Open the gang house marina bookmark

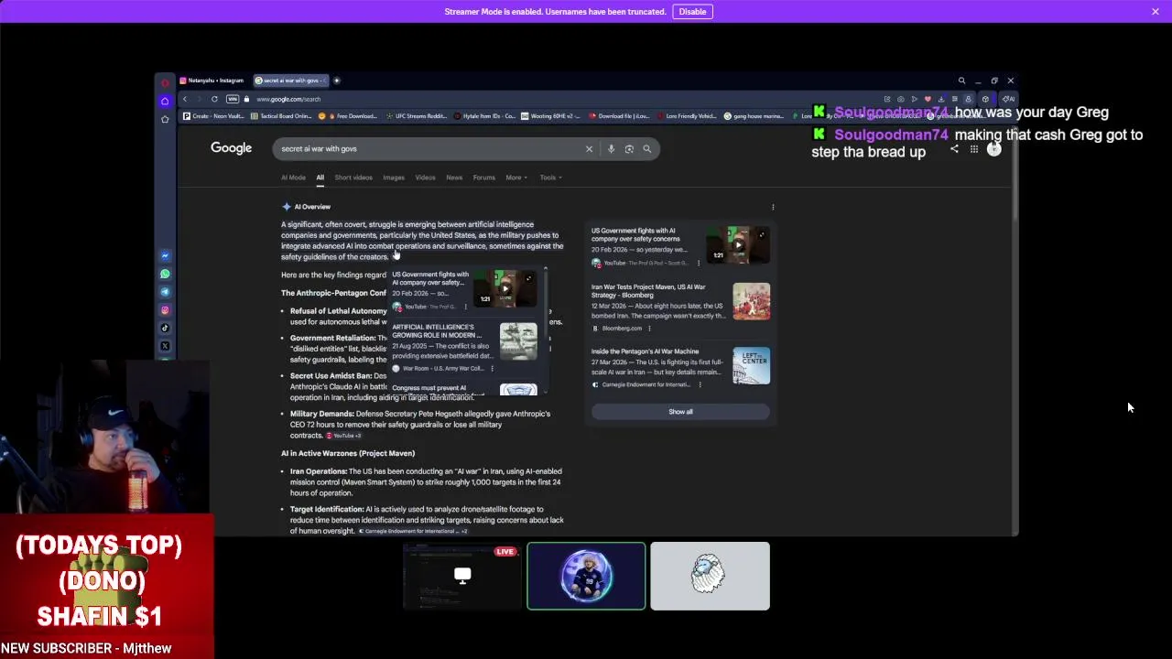pyautogui.click(x=754, y=116)
